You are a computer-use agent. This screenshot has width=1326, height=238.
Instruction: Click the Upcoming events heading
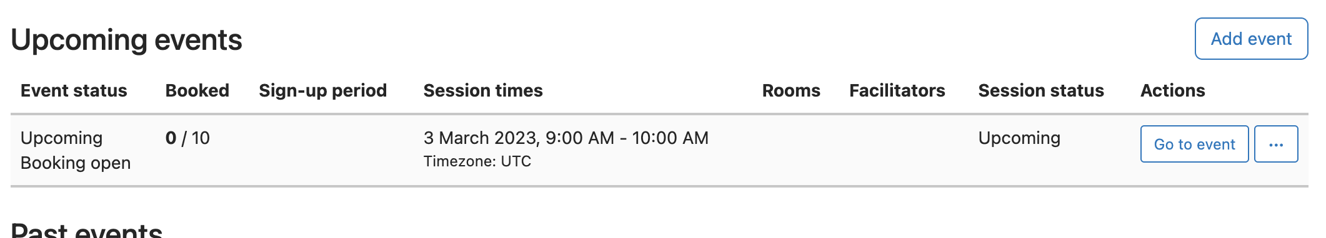click(126, 40)
